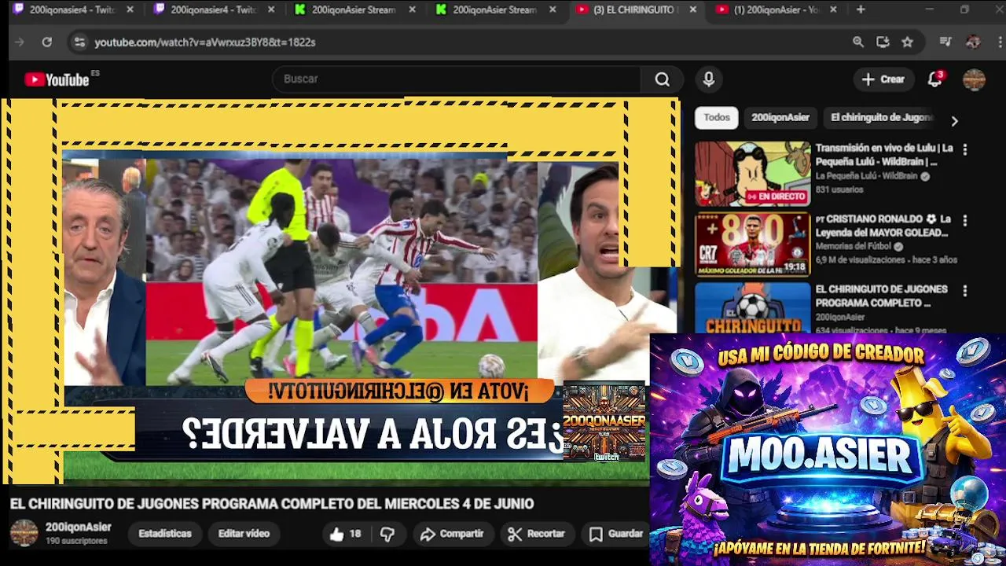Viewport: 1006px width, 566px height.
Task: Open the Chrome profile avatar in toolbar
Action: 973,42
